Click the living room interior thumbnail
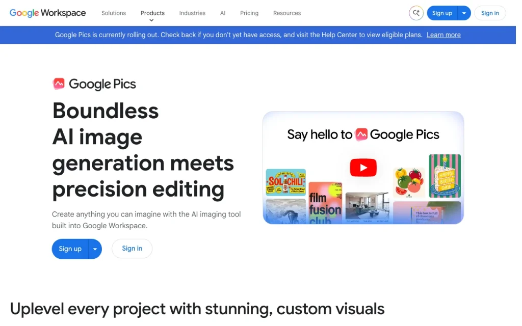 367,207
